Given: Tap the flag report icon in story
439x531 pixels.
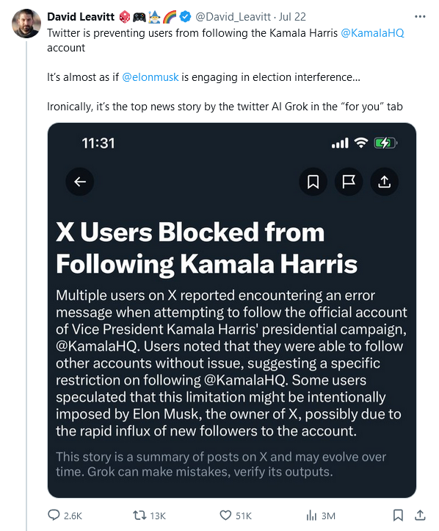Looking at the screenshot, I should 349,182.
